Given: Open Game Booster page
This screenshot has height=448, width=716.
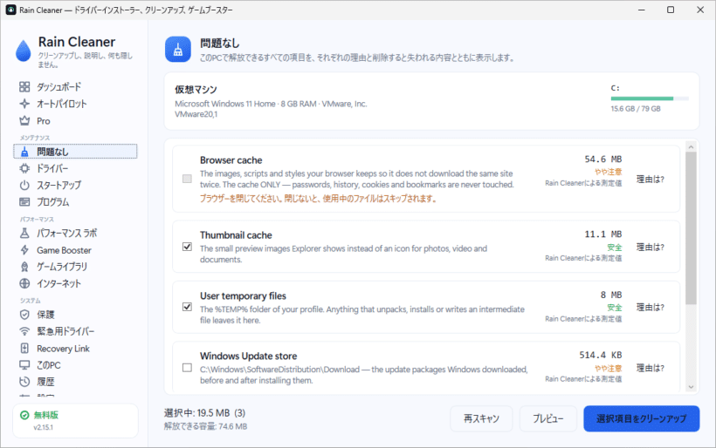Looking at the screenshot, I should click(75, 250).
